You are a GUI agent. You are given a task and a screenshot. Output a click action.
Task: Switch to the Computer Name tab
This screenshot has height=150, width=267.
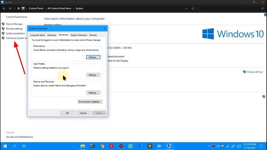(x=37, y=35)
